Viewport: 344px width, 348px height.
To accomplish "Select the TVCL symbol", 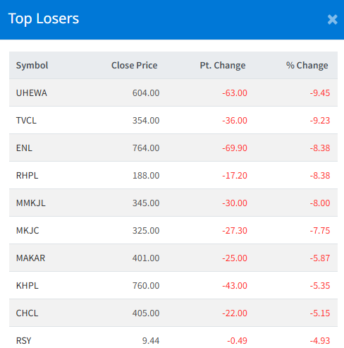I will coord(26,121).
